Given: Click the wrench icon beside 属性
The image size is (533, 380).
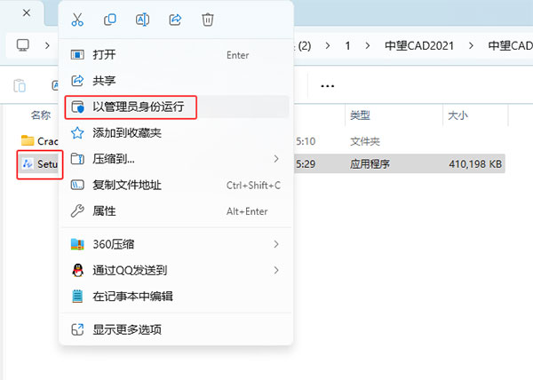Looking at the screenshot, I should 77,211.
